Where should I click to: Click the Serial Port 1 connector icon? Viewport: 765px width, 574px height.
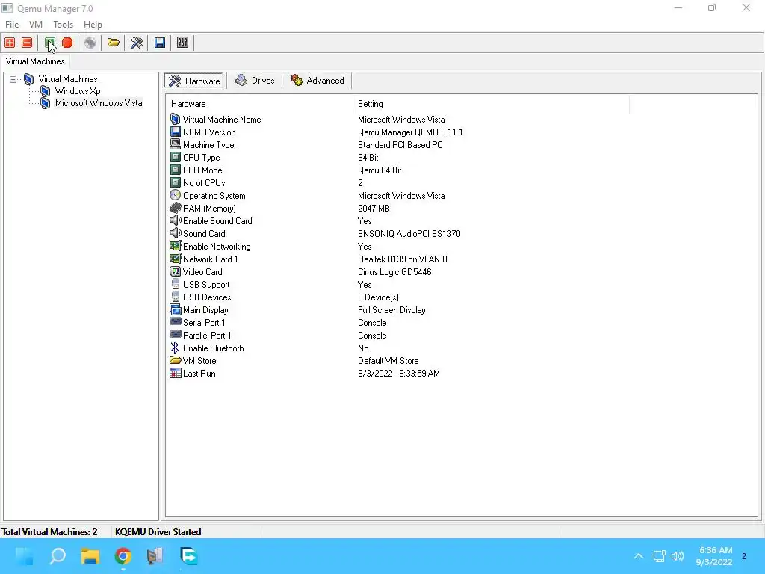(x=175, y=321)
